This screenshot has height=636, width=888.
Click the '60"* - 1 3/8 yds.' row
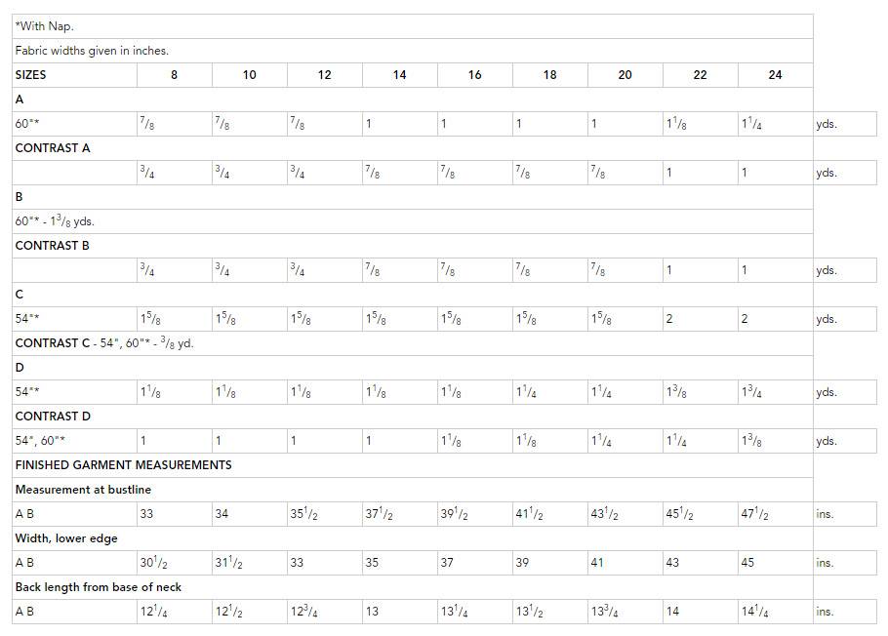tap(413, 220)
